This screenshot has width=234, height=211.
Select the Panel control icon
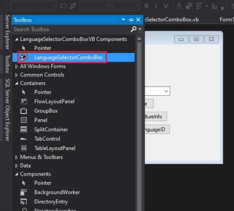click(x=24, y=120)
